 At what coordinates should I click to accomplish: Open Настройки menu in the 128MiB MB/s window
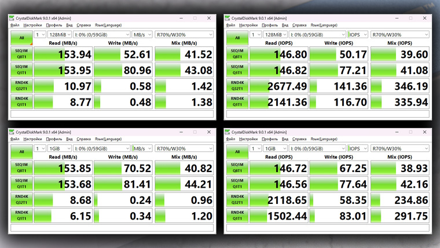click(x=32, y=25)
